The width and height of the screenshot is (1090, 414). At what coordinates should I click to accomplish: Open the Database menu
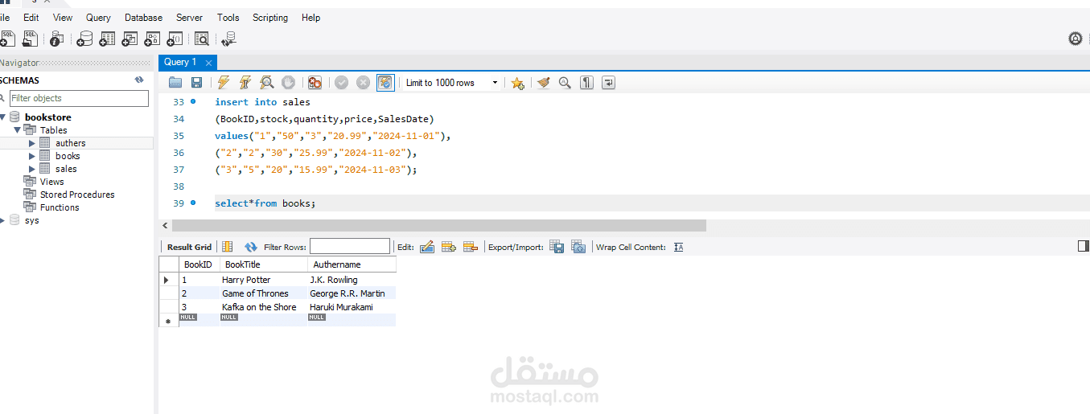[x=143, y=18]
